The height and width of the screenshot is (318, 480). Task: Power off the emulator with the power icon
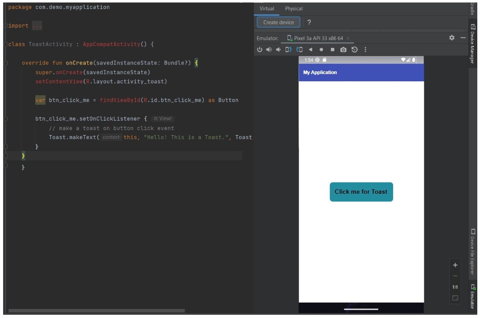[x=260, y=50]
